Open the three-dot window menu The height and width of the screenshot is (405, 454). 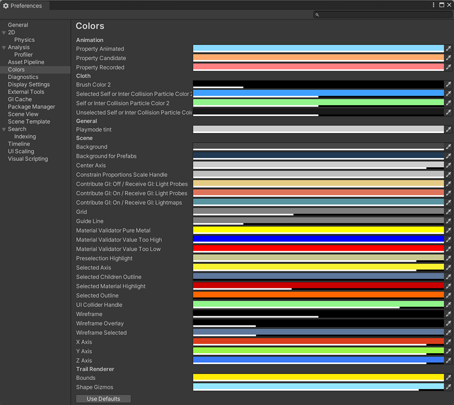click(433, 5)
